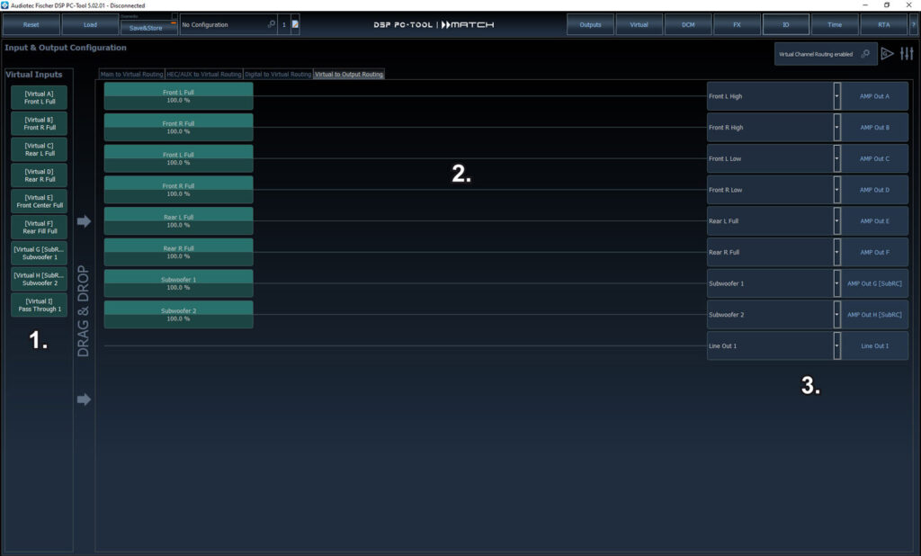Open the Rear R Full output dropdown
The image size is (921, 556).
(x=836, y=252)
